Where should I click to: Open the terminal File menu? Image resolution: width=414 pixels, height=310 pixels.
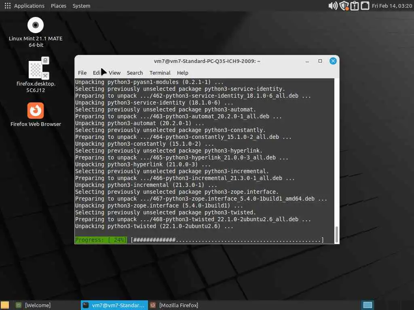pos(82,73)
